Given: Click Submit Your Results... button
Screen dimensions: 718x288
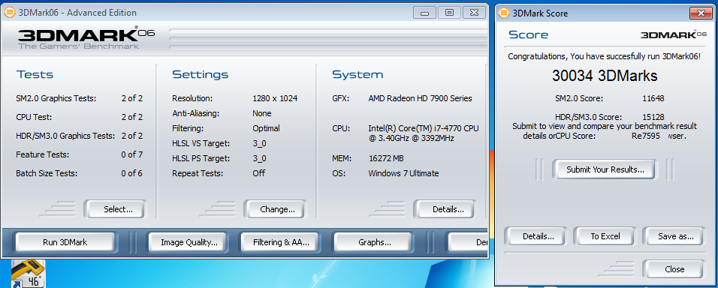Looking at the screenshot, I should [605, 169].
